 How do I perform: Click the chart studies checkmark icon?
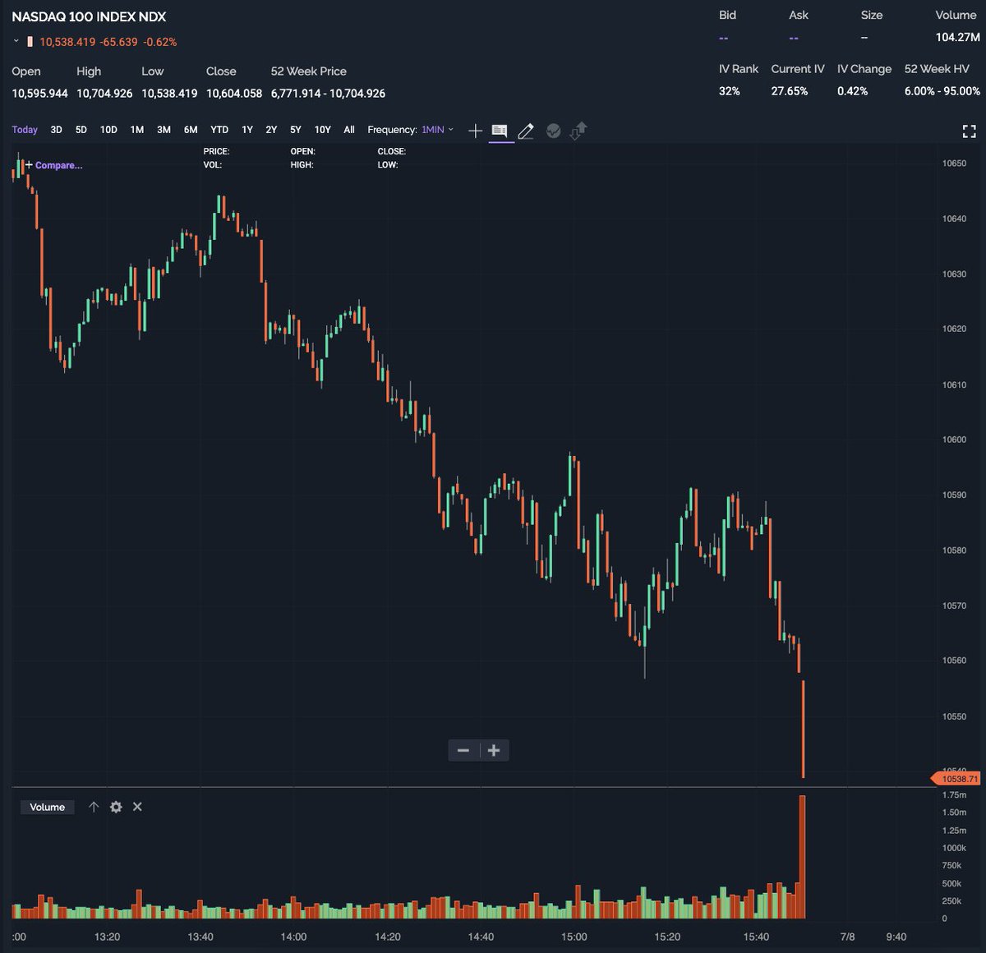point(553,131)
